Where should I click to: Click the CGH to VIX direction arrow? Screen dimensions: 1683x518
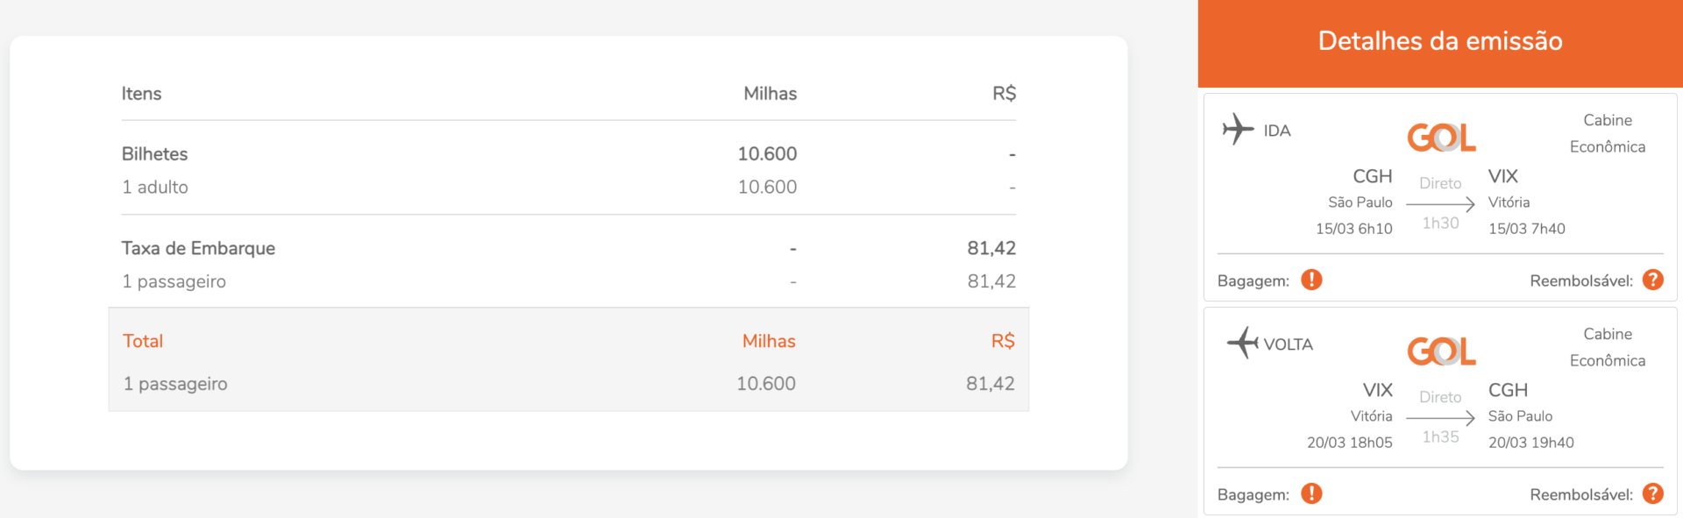1440,203
